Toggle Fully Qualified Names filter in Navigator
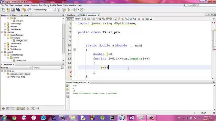Screen dimensions: 216x121 coord(28,108)
